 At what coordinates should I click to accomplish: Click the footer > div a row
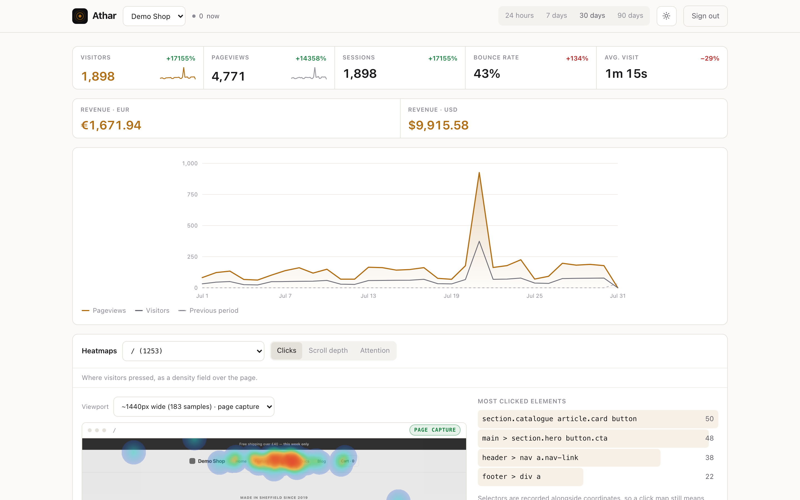tap(598, 477)
